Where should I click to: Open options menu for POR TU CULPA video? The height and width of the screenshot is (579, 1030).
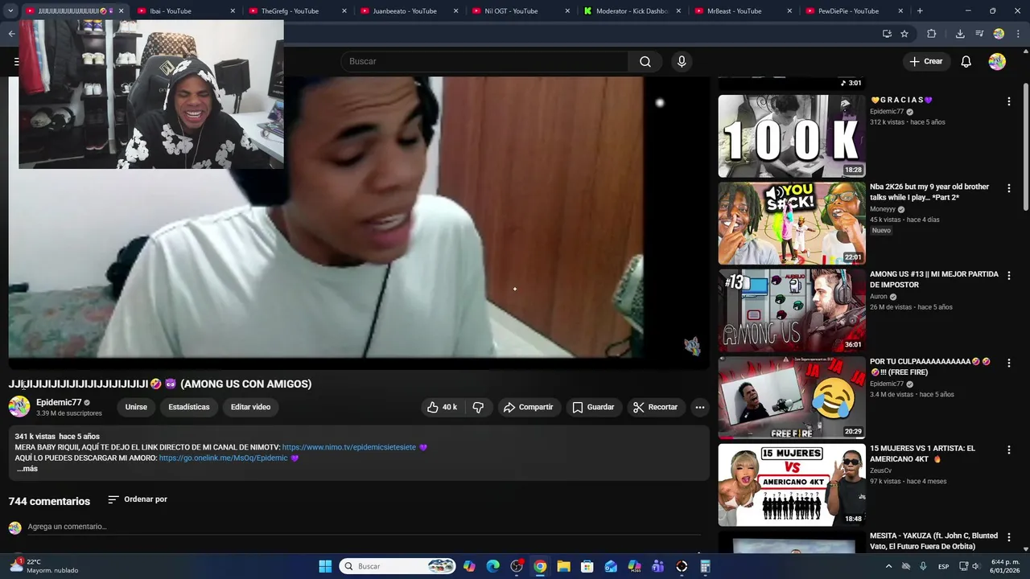tap(1008, 363)
